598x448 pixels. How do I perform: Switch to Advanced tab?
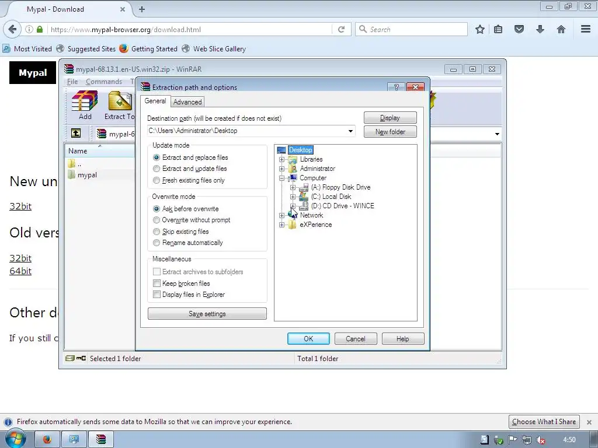click(187, 102)
